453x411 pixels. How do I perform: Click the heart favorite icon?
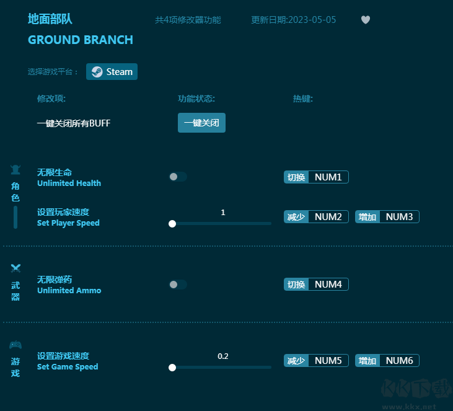click(x=366, y=20)
